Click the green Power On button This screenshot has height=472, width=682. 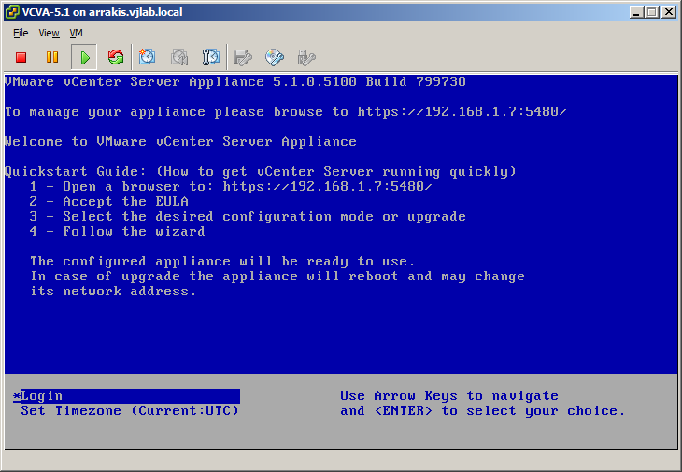pyautogui.click(x=84, y=57)
